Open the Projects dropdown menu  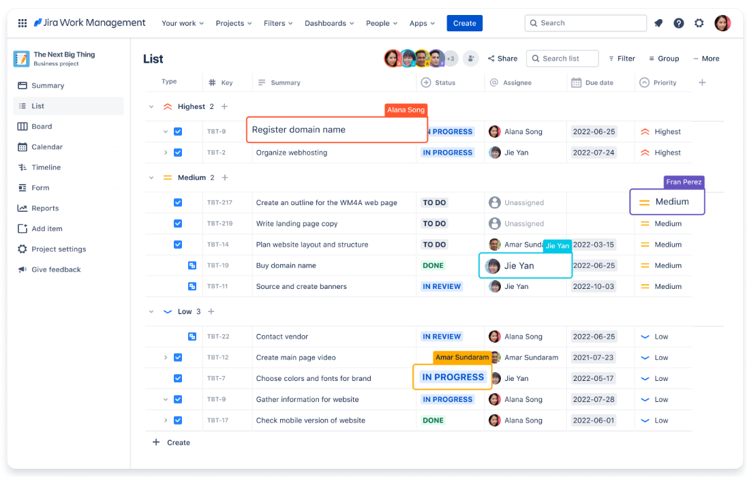tap(234, 23)
